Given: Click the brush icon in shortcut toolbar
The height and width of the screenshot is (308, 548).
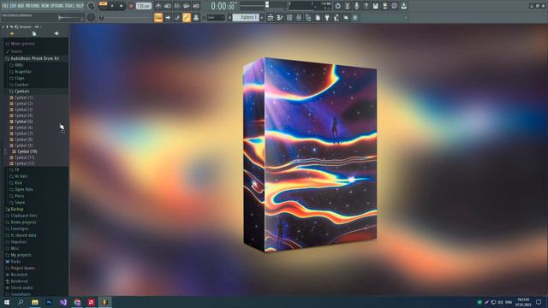Looking at the screenshot, I should (177, 17).
